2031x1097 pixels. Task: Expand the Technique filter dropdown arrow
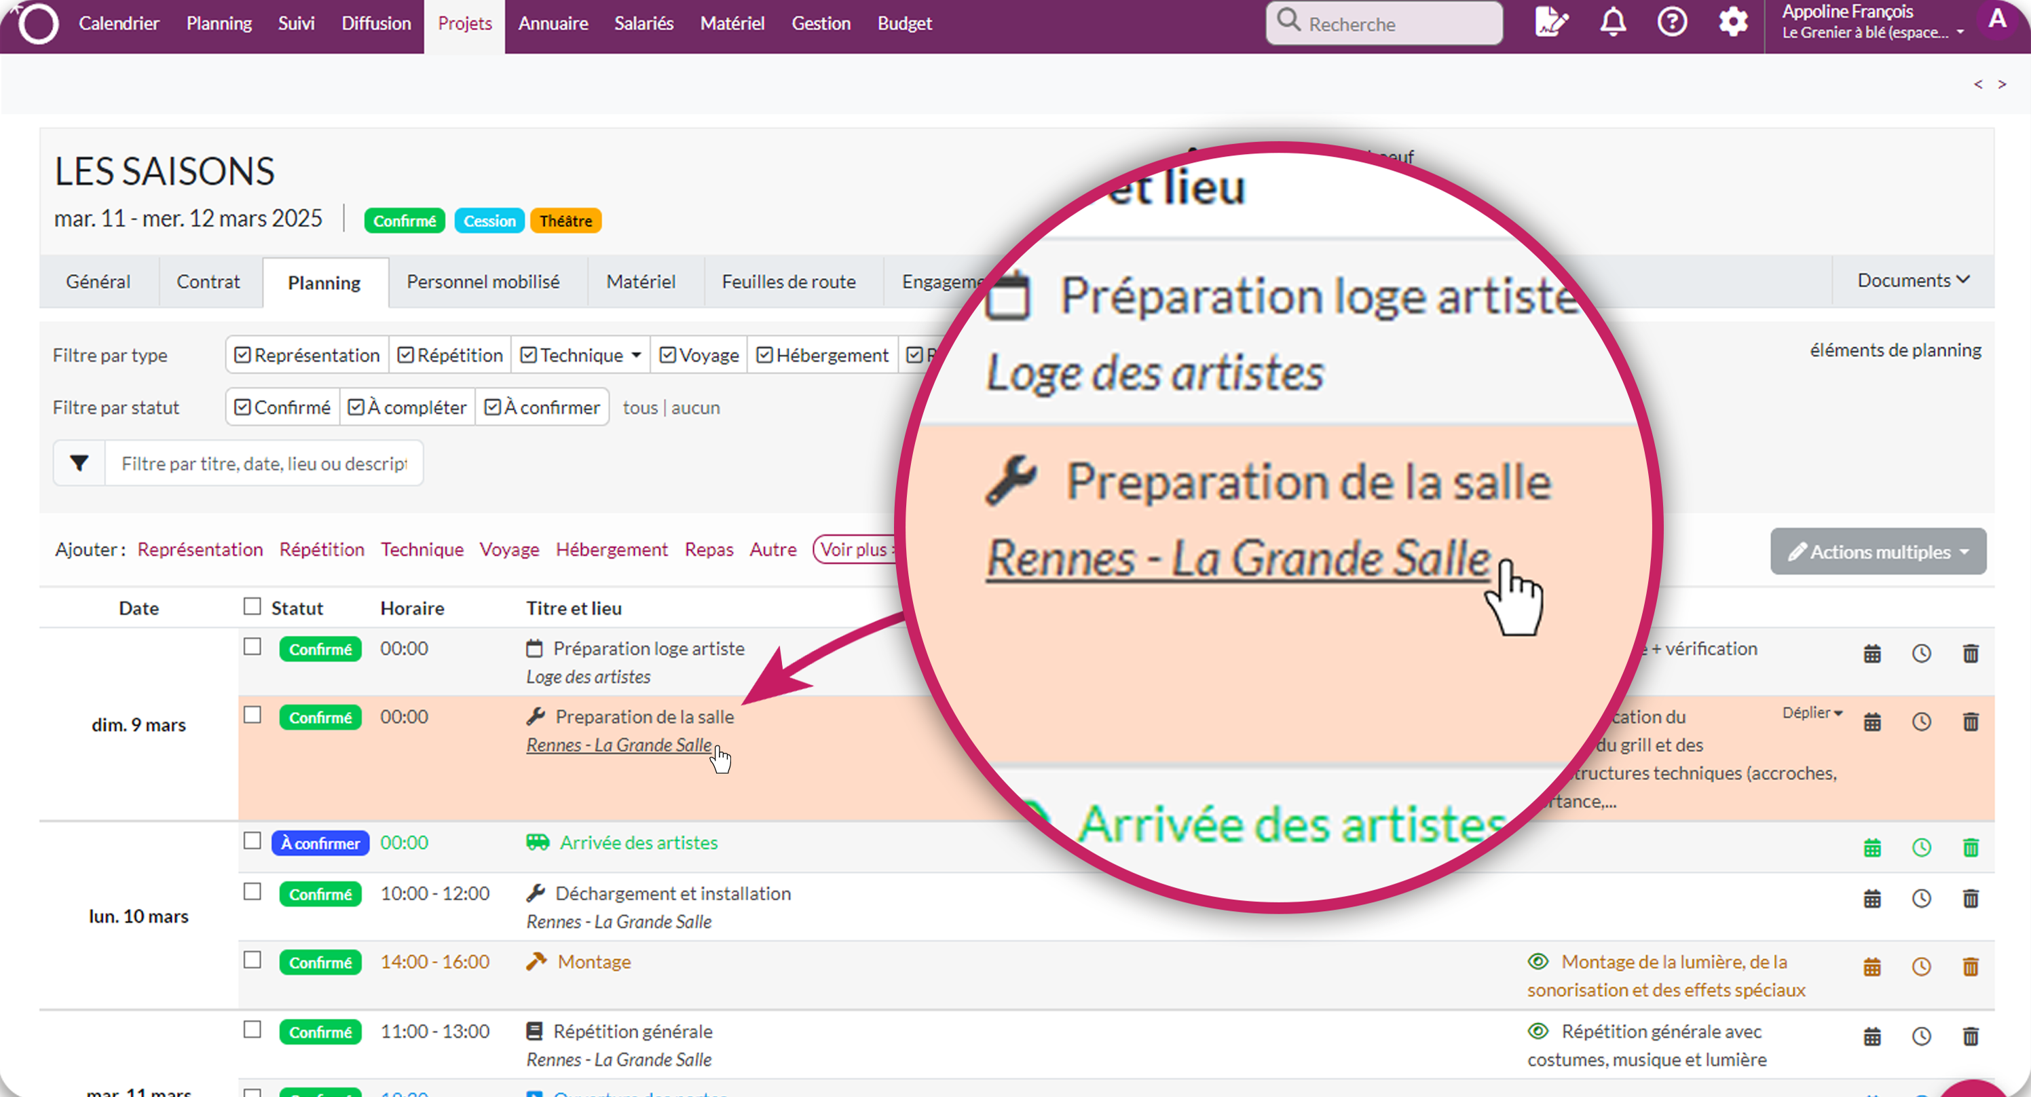[636, 356]
